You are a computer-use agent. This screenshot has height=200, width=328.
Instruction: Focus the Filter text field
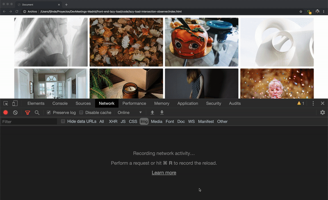point(29,122)
